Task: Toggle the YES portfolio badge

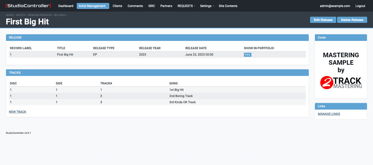Action: tap(248, 55)
